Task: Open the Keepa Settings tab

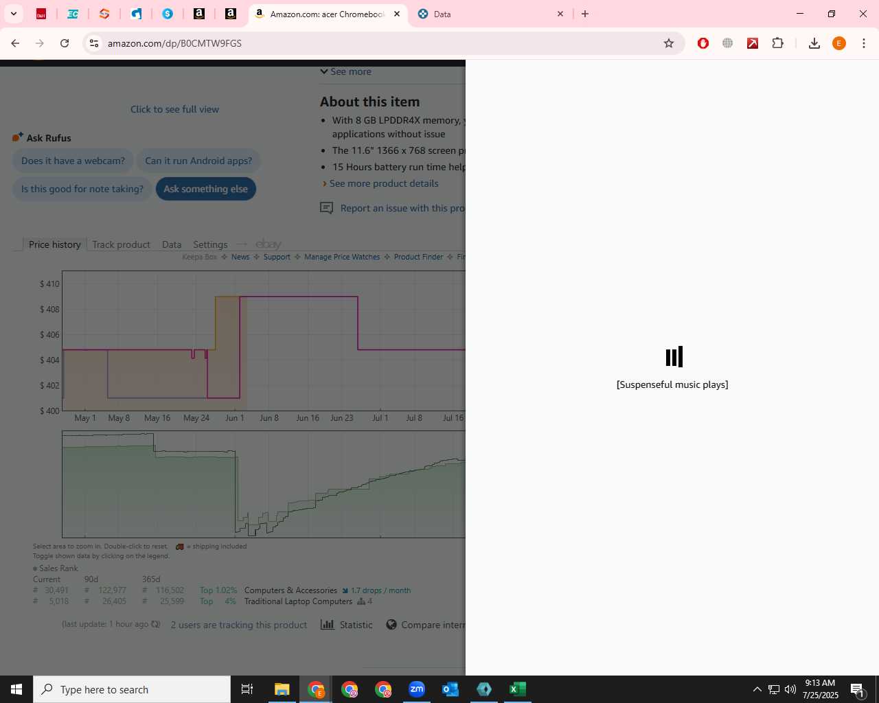Action: point(210,244)
